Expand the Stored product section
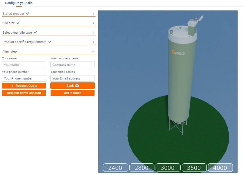 coord(48,13)
